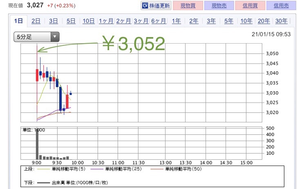The height and width of the screenshot is (189, 297).
Task: View the 10年 chart range
Action: 246,21
